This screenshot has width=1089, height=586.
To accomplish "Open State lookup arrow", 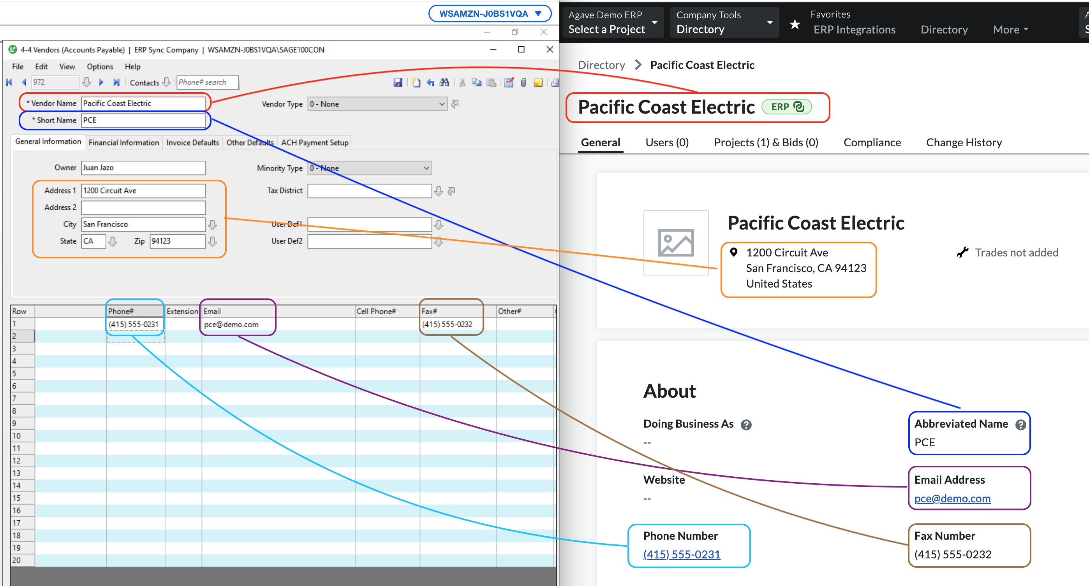I will click(113, 242).
